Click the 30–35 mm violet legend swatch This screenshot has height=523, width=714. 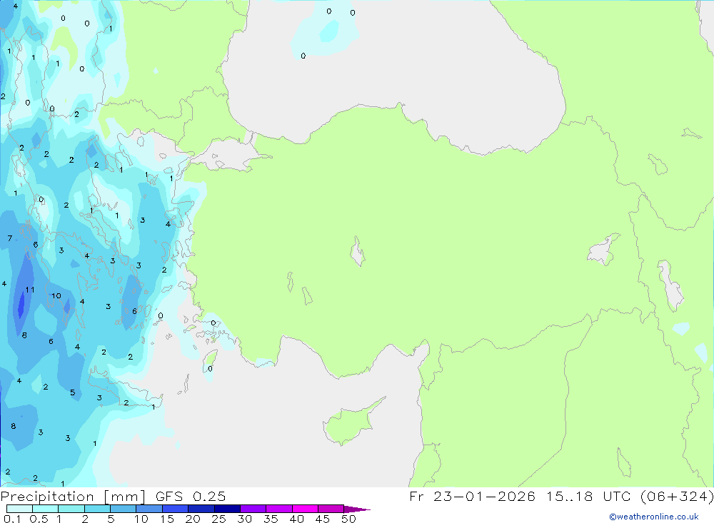[x=253, y=509]
